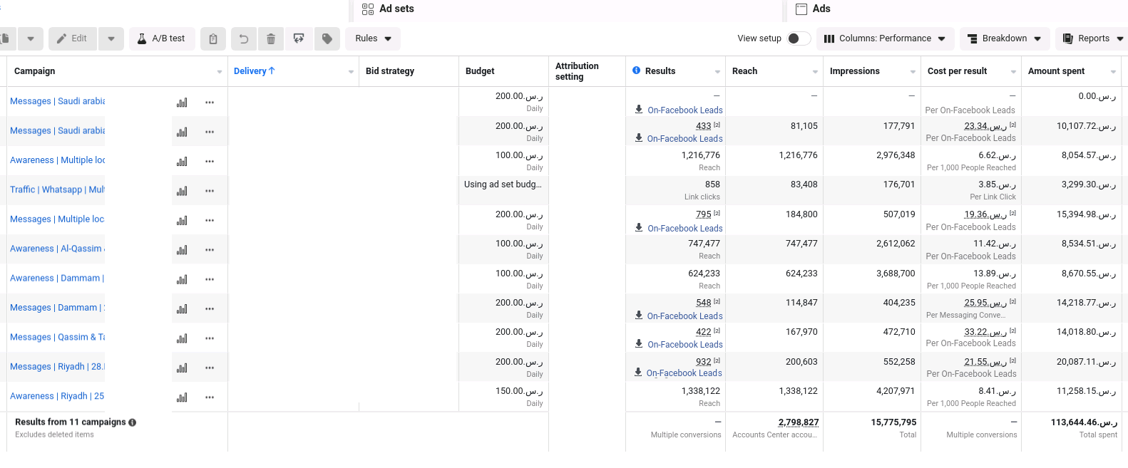Open the Reports dropdown menu
Screen dimensions: 1128x468
click(x=1092, y=38)
